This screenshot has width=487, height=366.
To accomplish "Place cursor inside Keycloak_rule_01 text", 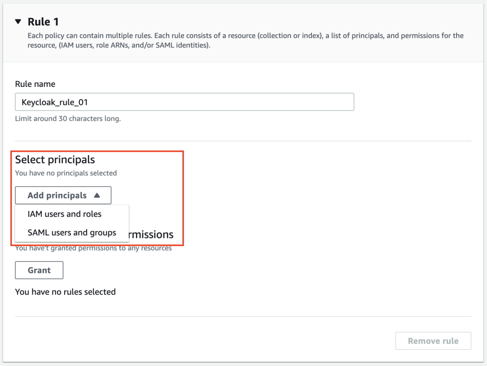I will 55,102.
